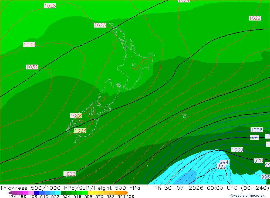Viewport: 270px width, 198px height.
Task: Click the black 536 height contour label
Action: 255,137
